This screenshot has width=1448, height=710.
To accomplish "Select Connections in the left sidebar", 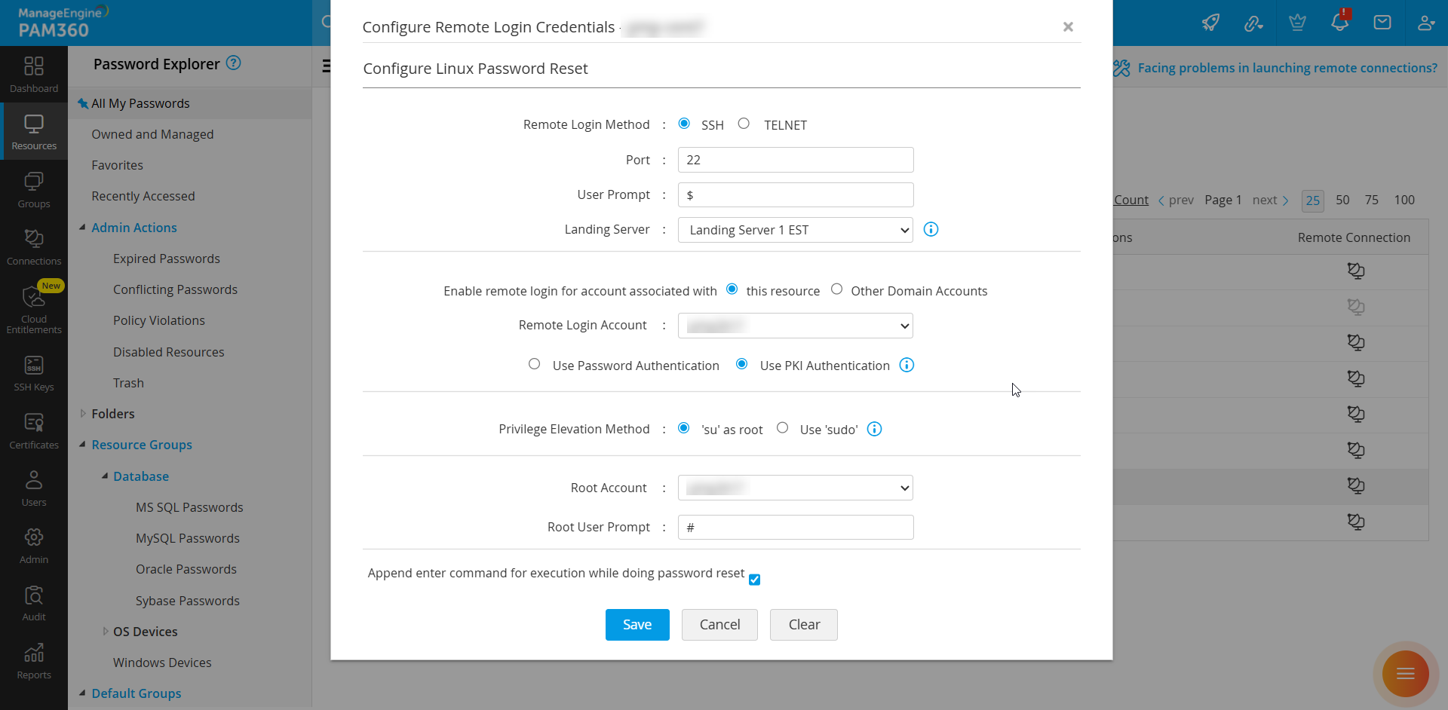I will 33,245.
